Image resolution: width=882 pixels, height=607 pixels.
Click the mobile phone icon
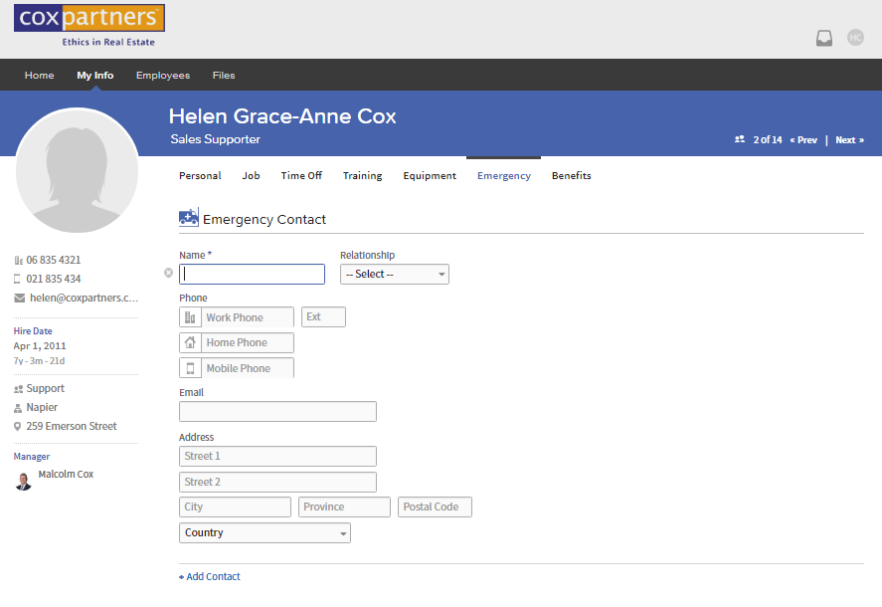tap(190, 368)
